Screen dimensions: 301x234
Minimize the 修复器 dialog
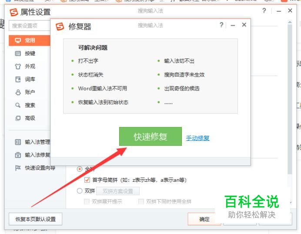pyautogui.click(x=233, y=25)
